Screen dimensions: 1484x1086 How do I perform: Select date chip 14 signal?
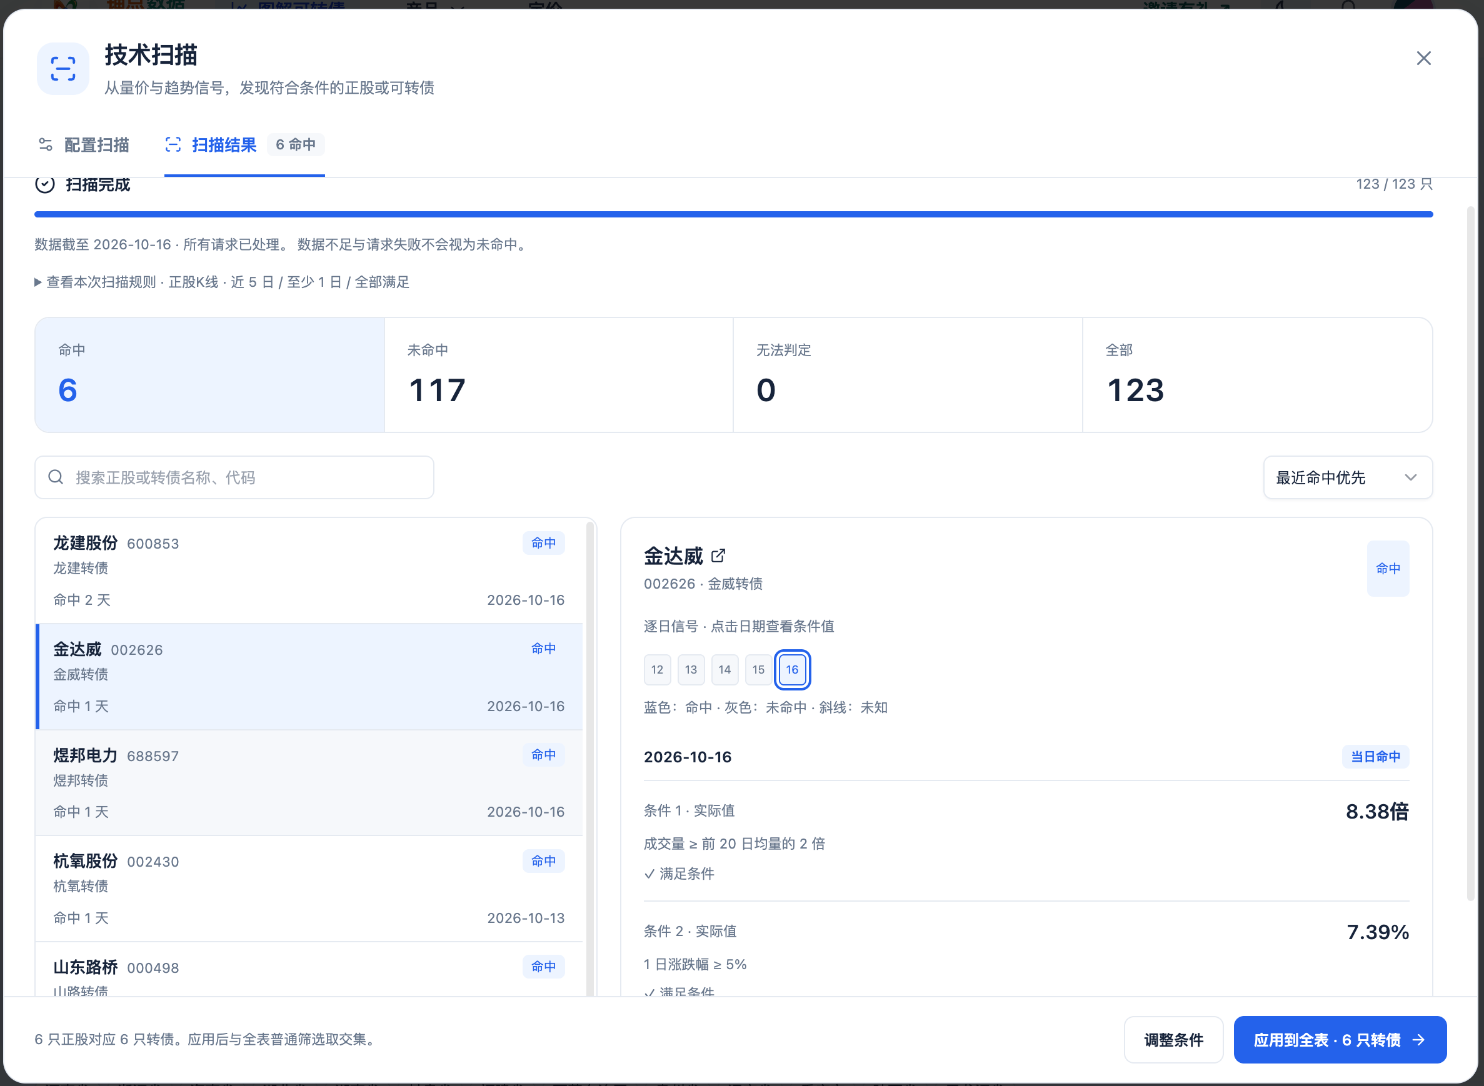[x=724, y=669]
